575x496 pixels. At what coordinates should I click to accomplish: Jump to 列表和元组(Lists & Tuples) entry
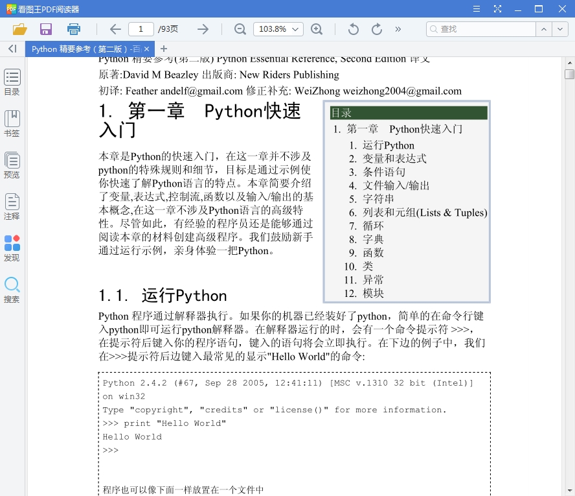(x=425, y=213)
